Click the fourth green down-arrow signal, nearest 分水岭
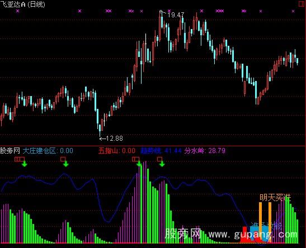Image resolution: width=306 pixels, height=248 pixels. click(x=162, y=164)
